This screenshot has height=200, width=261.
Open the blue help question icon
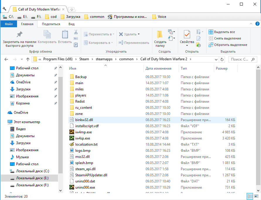[257, 24]
